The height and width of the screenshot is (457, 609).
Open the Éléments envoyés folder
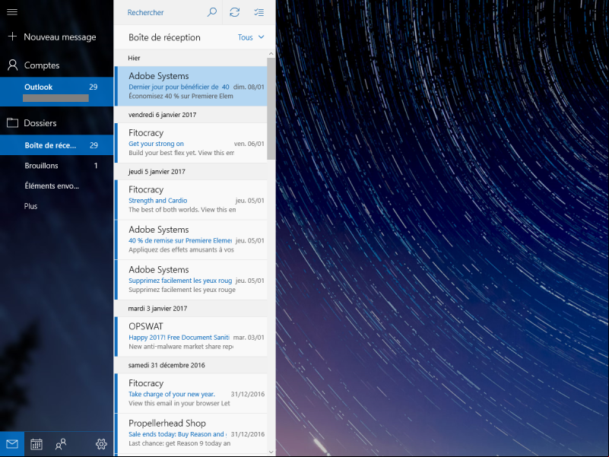pos(57,186)
